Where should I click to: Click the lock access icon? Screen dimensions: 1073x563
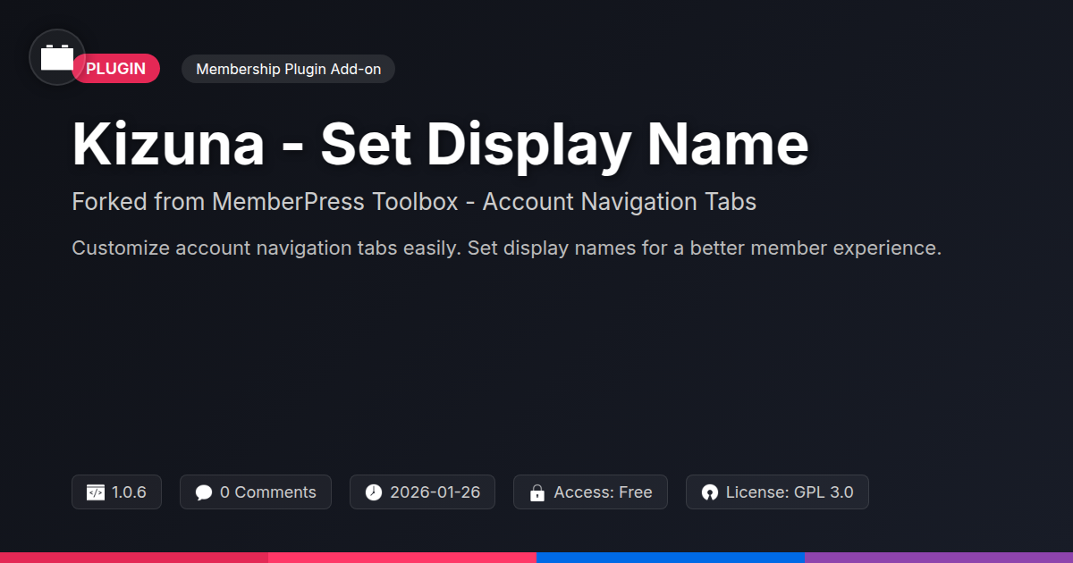pyautogui.click(x=537, y=492)
